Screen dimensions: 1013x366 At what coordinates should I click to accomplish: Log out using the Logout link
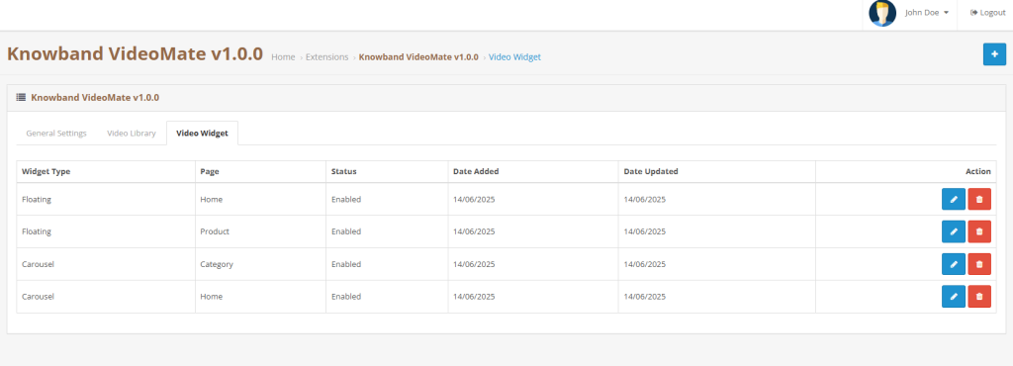(x=988, y=12)
